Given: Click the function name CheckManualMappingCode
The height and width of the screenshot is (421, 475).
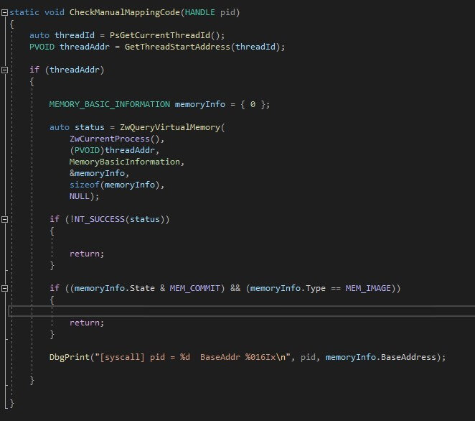Looking at the screenshot, I should [x=125, y=13].
